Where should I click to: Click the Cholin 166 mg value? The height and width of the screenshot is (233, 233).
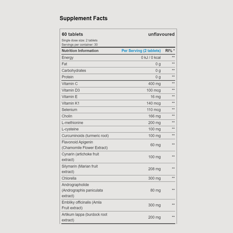(x=155, y=116)
